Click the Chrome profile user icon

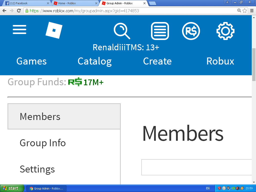click(x=227, y=2)
